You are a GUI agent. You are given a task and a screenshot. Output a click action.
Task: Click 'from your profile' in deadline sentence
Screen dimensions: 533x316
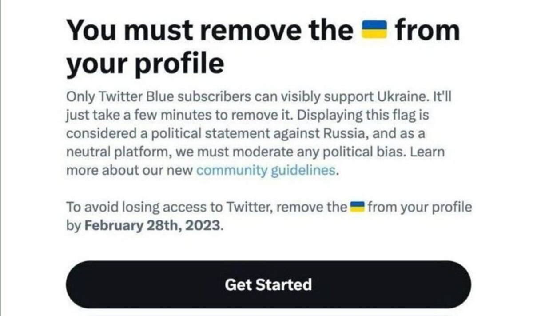[420, 207]
